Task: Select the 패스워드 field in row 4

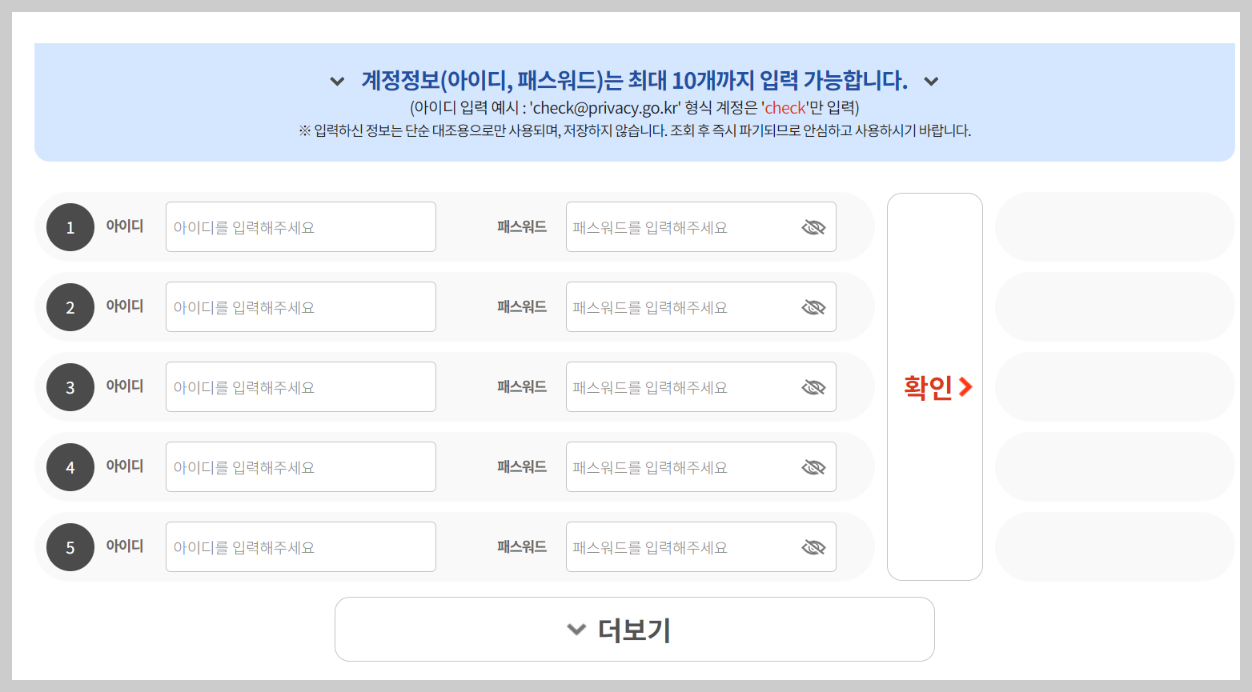Action: [x=688, y=466]
